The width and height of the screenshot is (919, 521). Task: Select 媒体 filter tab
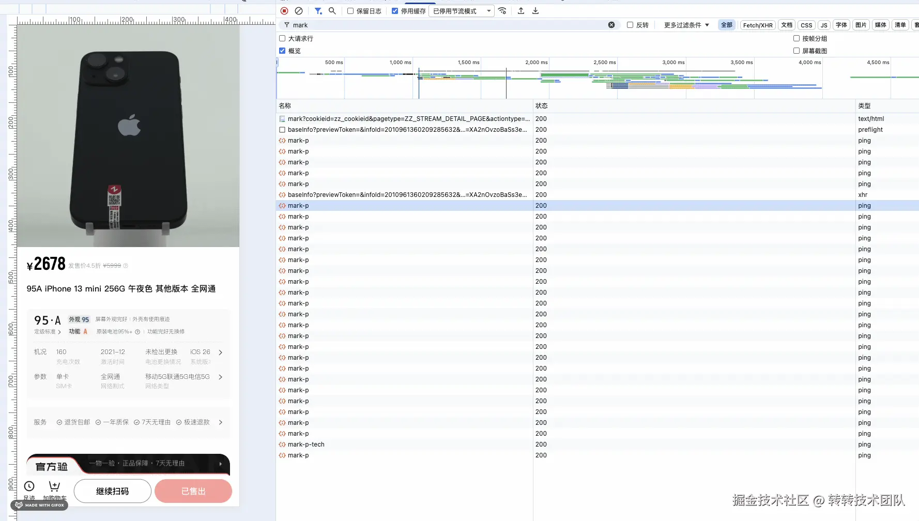[880, 25]
